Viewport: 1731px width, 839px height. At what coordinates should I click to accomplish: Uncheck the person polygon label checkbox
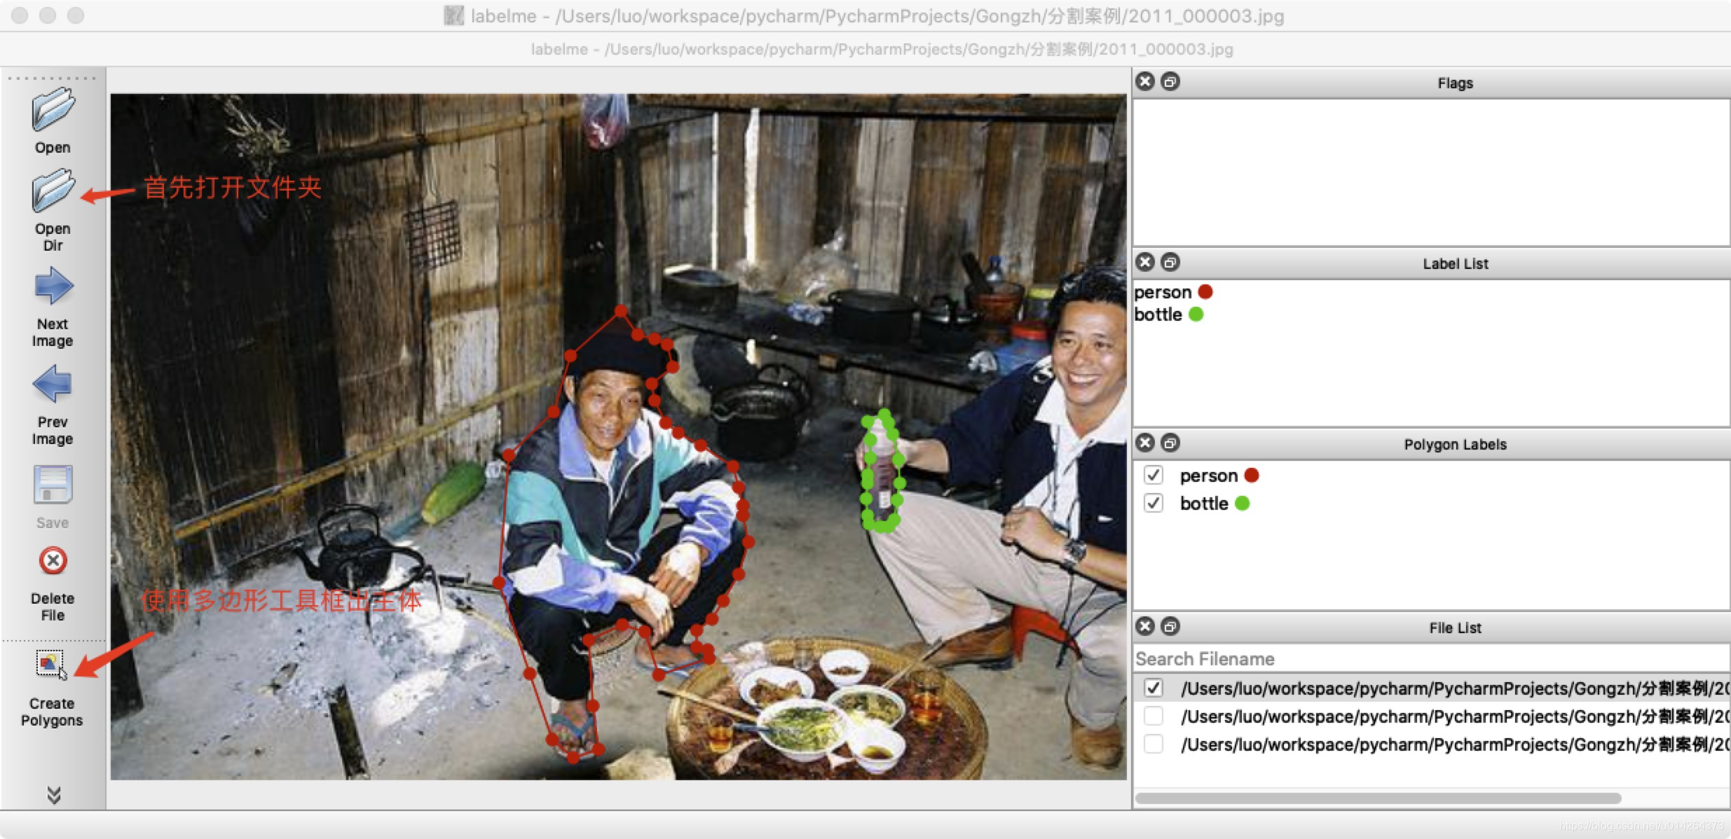[1154, 476]
